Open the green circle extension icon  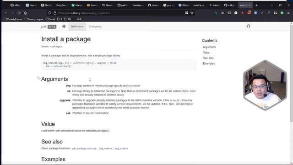(x=282, y=13)
